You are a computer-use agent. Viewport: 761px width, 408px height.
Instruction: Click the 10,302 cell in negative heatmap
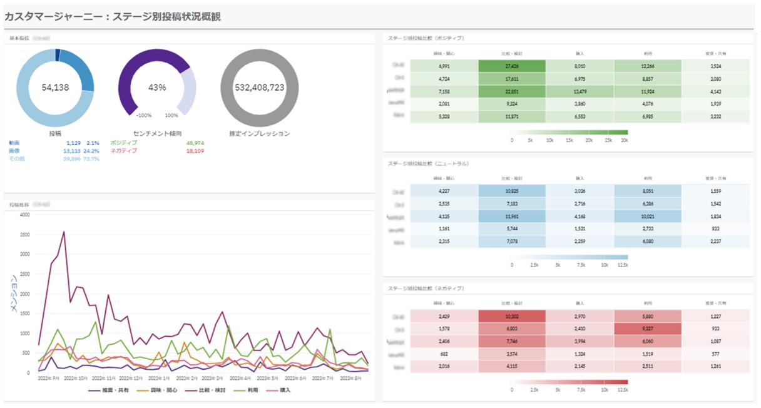[x=512, y=317]
